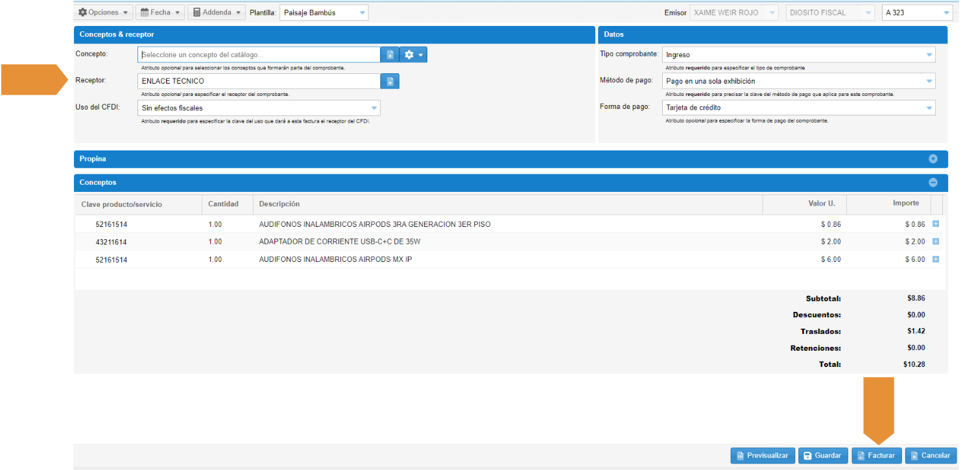Expand the ADAPTADOR DE CORRIENTE row plus icon
This screenshot has height=470, width=963.
(x=936, y=242)
